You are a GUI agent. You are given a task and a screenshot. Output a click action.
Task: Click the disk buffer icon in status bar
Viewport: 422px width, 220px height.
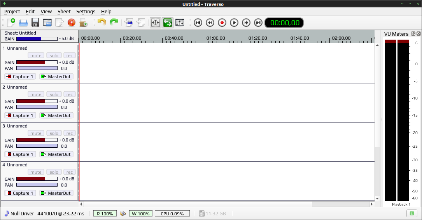click(123, 213)
